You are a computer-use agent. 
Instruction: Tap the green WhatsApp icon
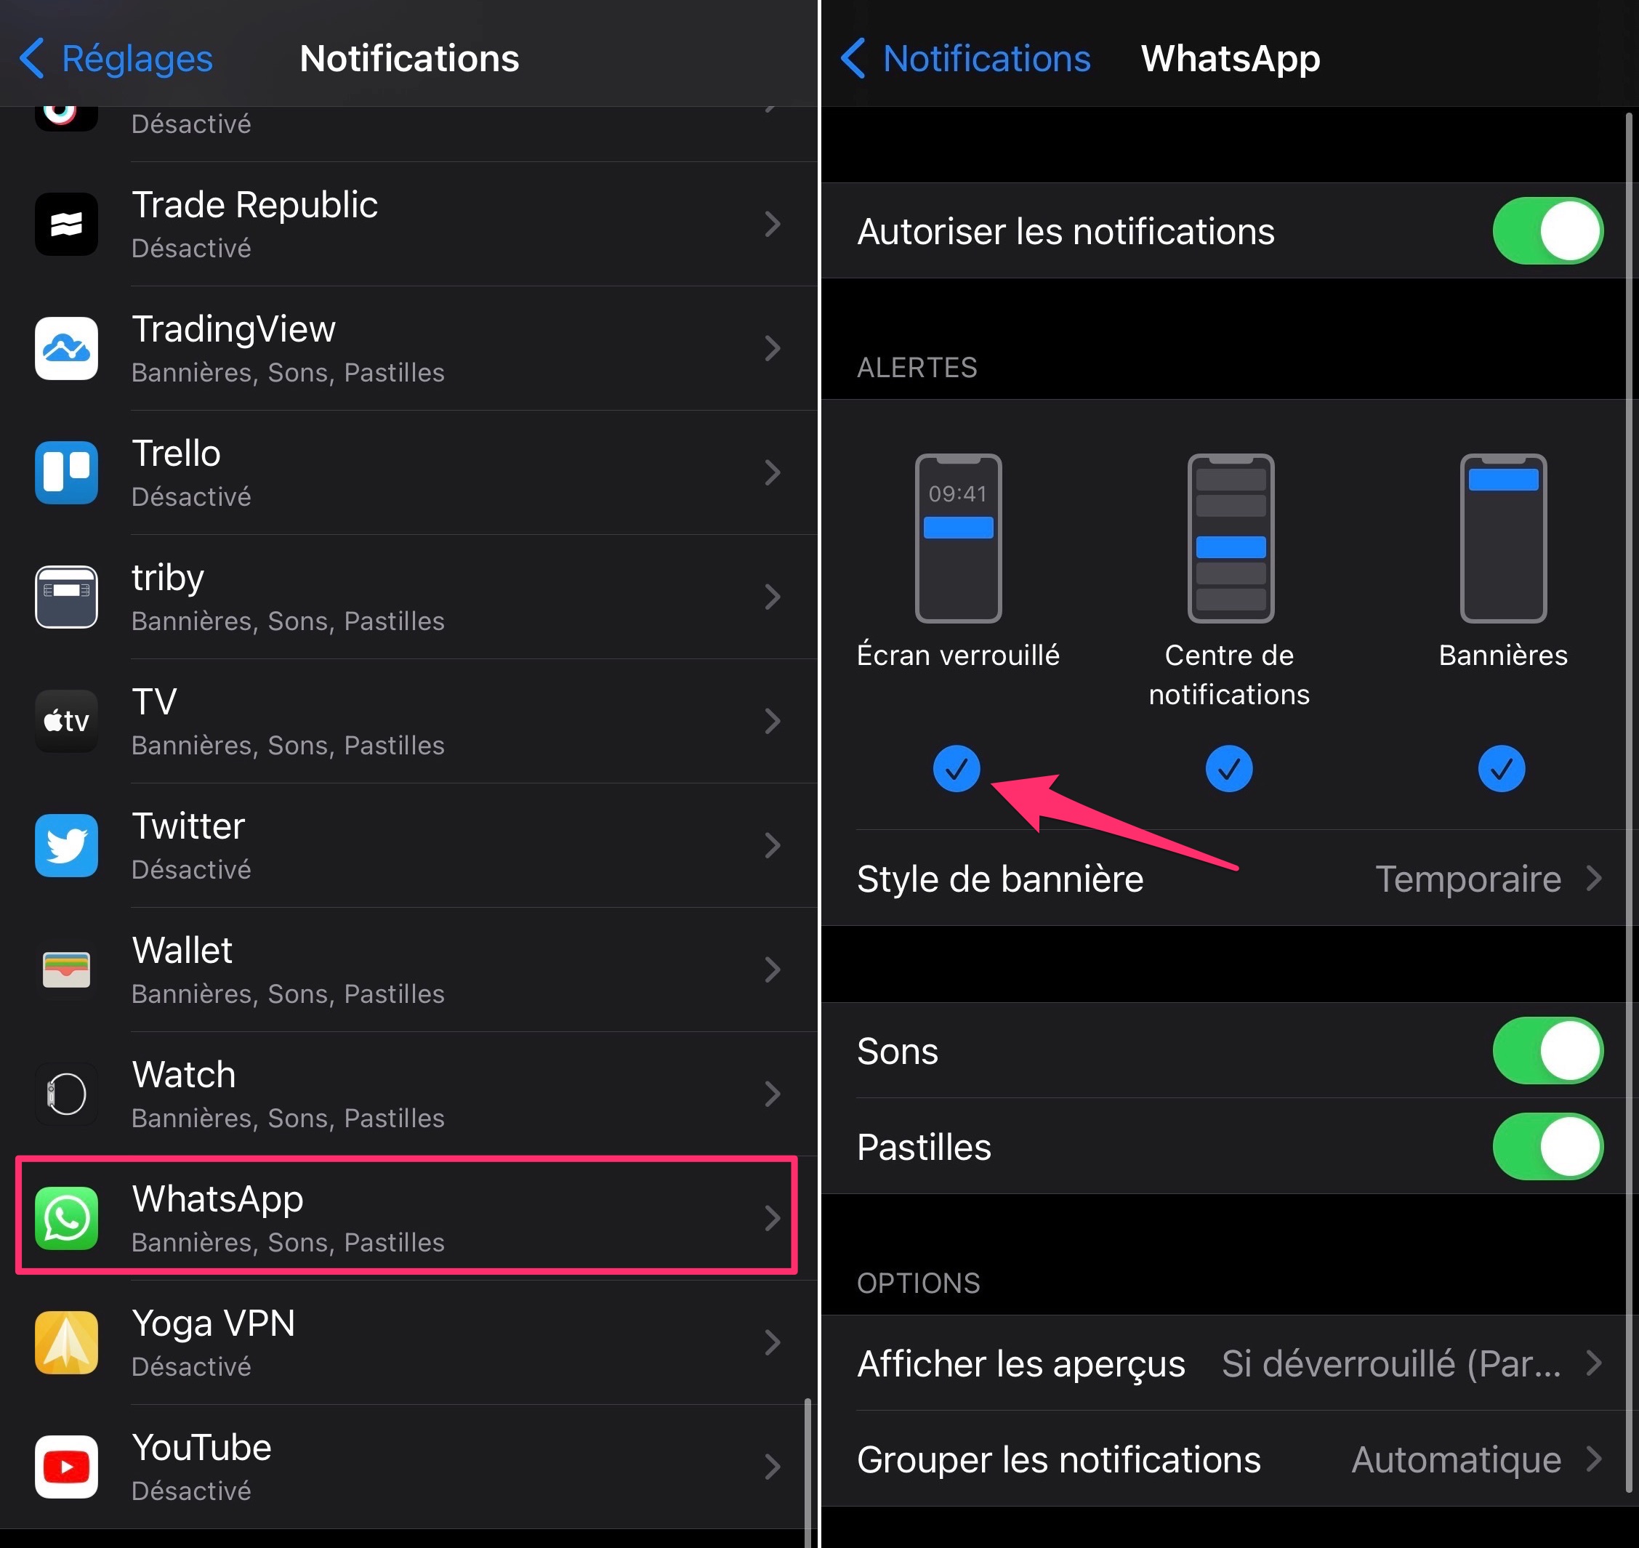(66, 1218)
